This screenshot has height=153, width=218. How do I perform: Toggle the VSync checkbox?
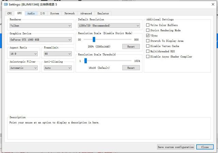pyautogui.click(x=147, y=35)
